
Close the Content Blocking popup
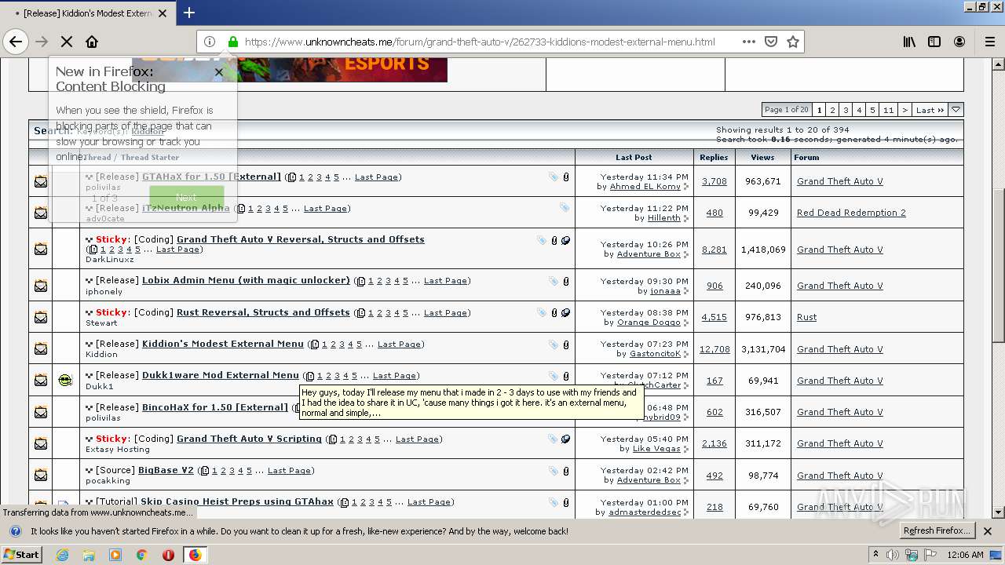pyautogui.click(x=219, y=72)
